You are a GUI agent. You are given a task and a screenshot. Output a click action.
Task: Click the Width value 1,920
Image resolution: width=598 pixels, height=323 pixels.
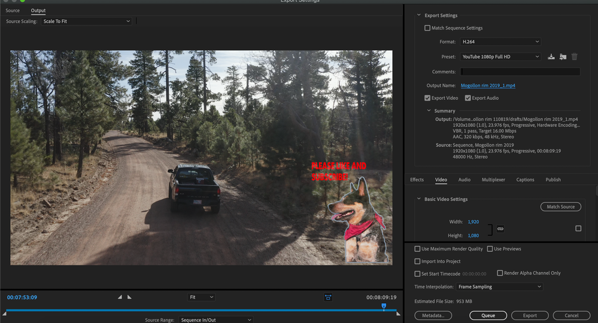(473, 222)
